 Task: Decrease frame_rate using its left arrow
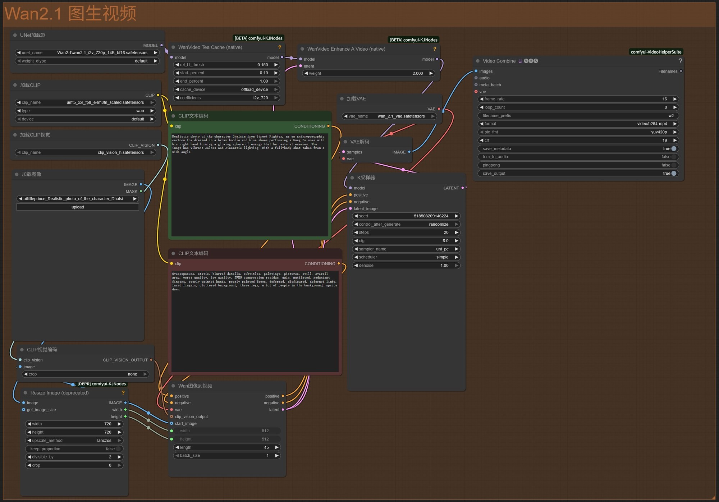(x=481, y=99)
